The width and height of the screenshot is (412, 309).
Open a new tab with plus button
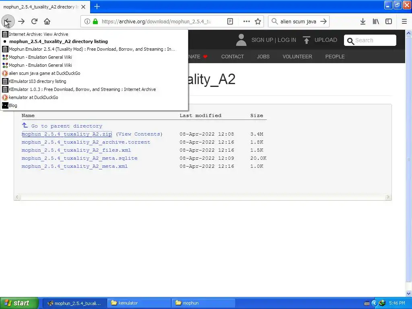point(97,6)
